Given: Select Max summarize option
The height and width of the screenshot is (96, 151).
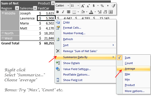Looking at the screenshot, I should 134,74.
